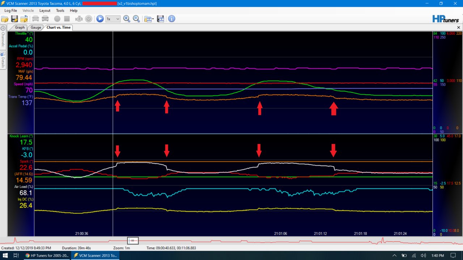
Task: Click the VCM Scanner taskbar button
Action: 95,255
